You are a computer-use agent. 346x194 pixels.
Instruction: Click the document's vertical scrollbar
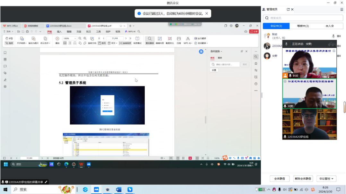tap(205, 120)
